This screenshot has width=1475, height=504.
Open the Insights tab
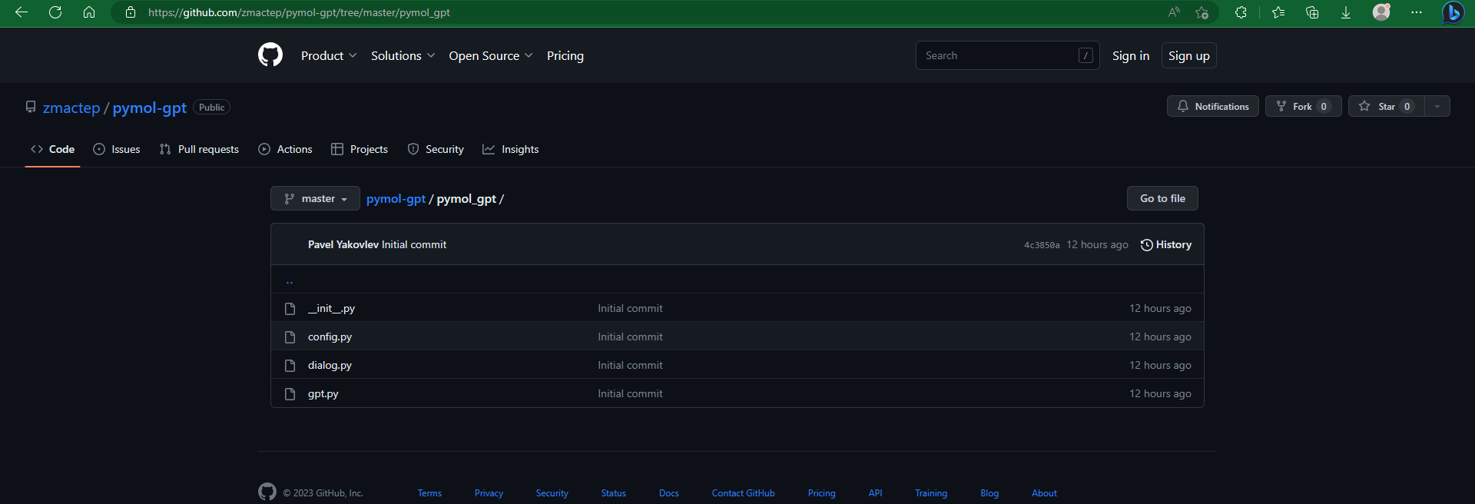click(x=511, y=149)
